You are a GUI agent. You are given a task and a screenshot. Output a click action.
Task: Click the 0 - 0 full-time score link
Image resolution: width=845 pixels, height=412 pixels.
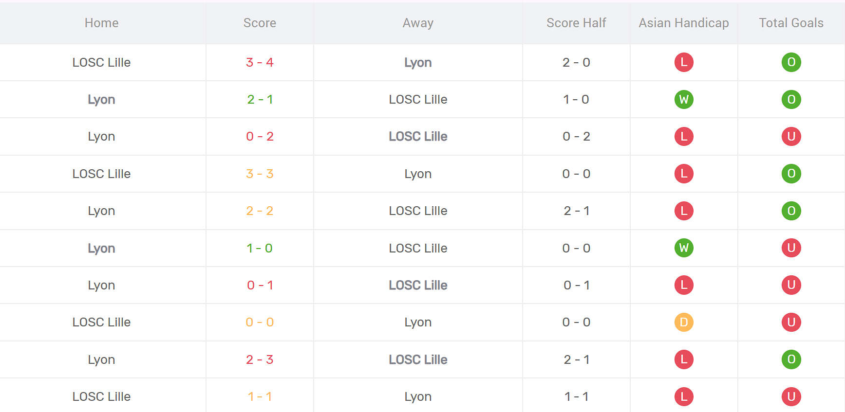pos(260,322)
